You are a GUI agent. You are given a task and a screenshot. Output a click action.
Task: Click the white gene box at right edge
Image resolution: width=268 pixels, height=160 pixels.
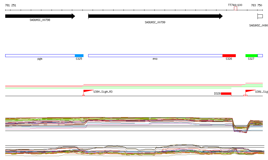[x=260, y=16]
